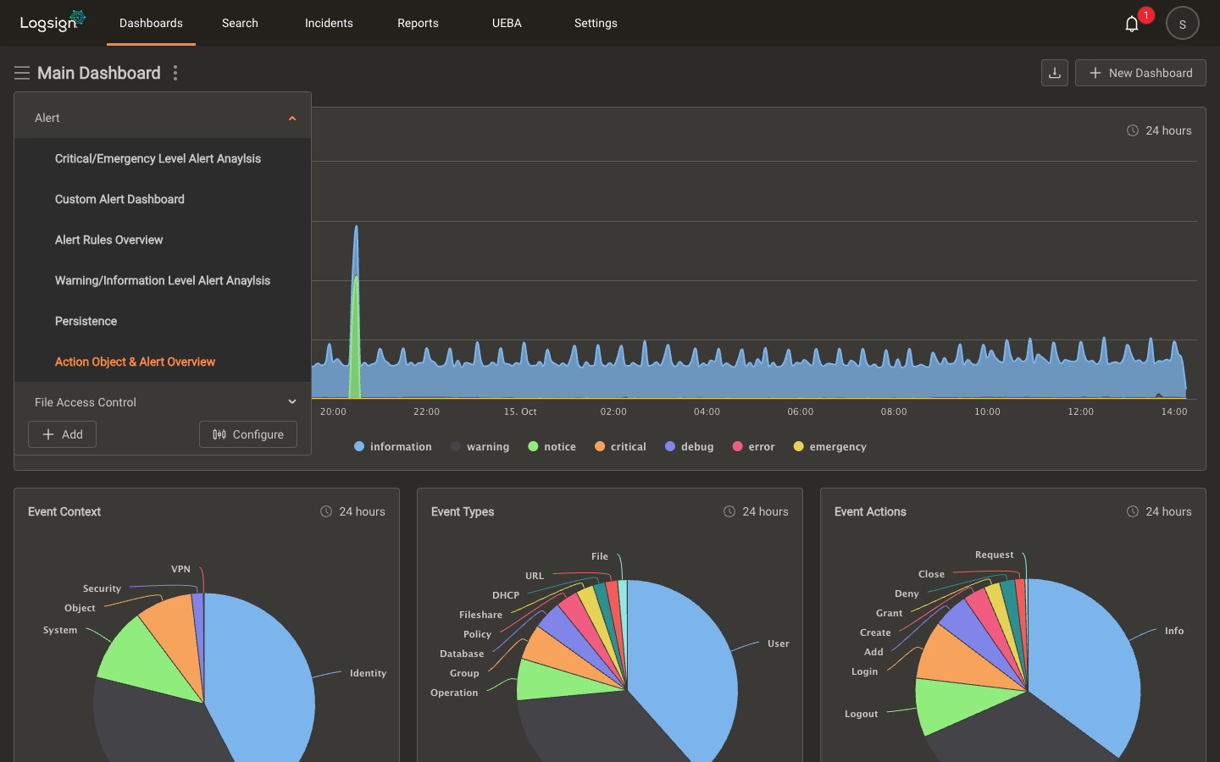Toggle the error legend series

(x=754, y=446)
